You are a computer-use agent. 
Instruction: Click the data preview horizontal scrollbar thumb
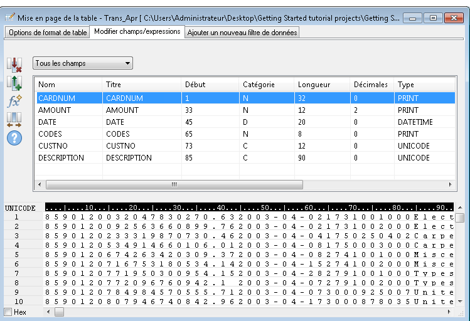tap(60, 312)
